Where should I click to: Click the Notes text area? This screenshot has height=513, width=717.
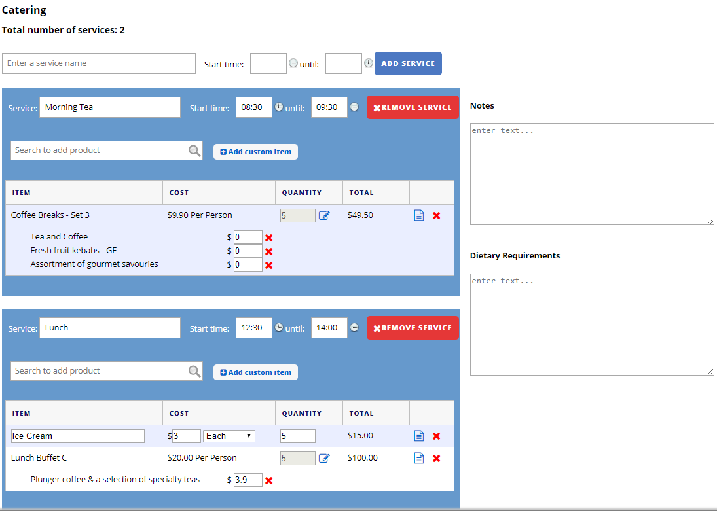[592, 174]
